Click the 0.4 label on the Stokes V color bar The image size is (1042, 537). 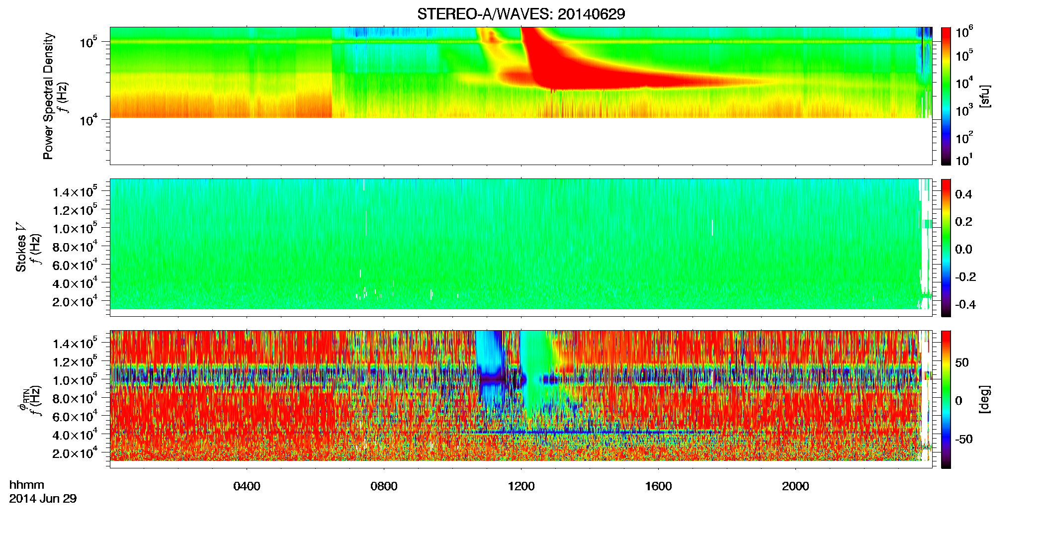[x=963, y=194]
